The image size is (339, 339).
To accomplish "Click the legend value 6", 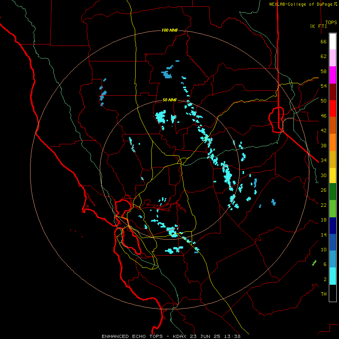I will (x=325, y=264).
